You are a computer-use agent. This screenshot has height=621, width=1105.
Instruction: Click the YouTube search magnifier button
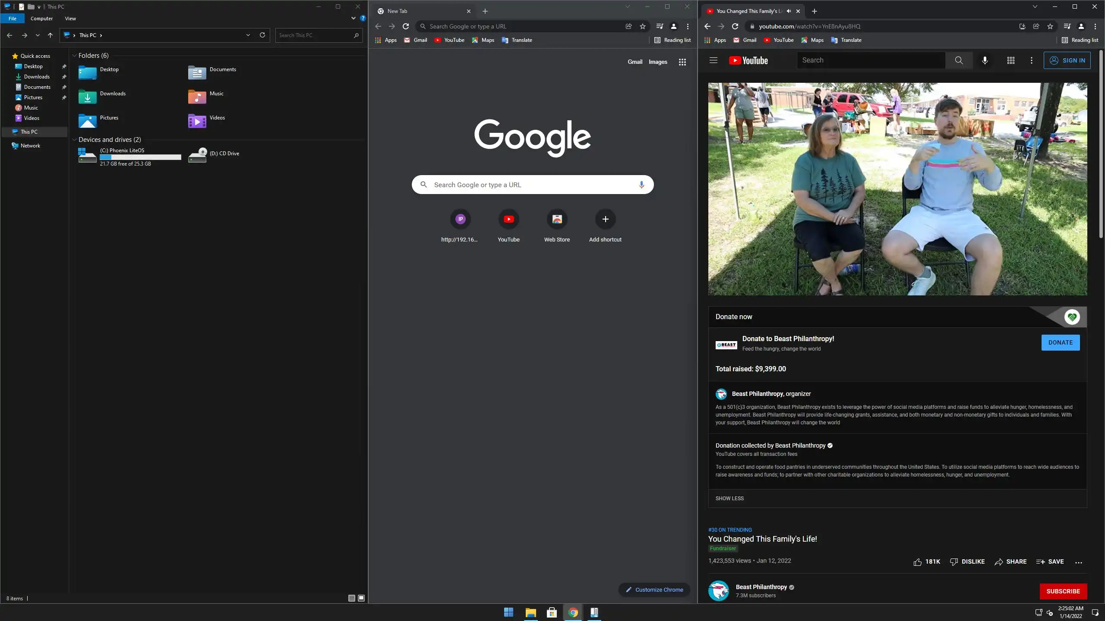pyautogui.click(x=959, y=60)
